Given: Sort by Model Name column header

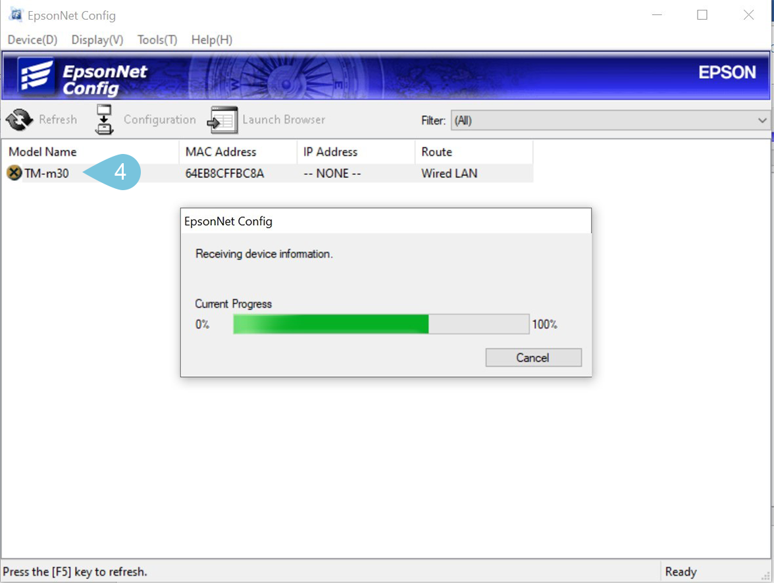Looking at the screenshot, I should [x=43, y=152].
